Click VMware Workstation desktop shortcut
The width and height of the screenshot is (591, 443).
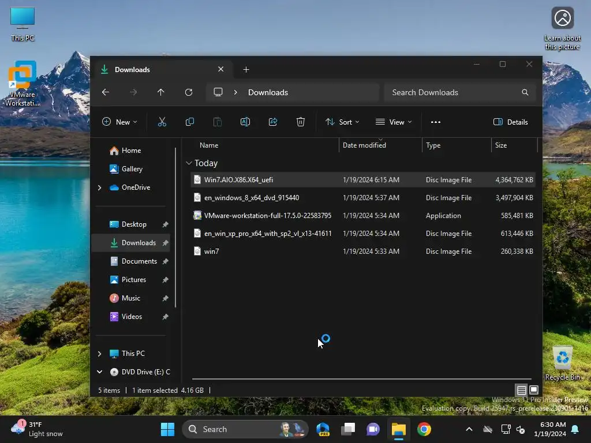pos(23,84)
